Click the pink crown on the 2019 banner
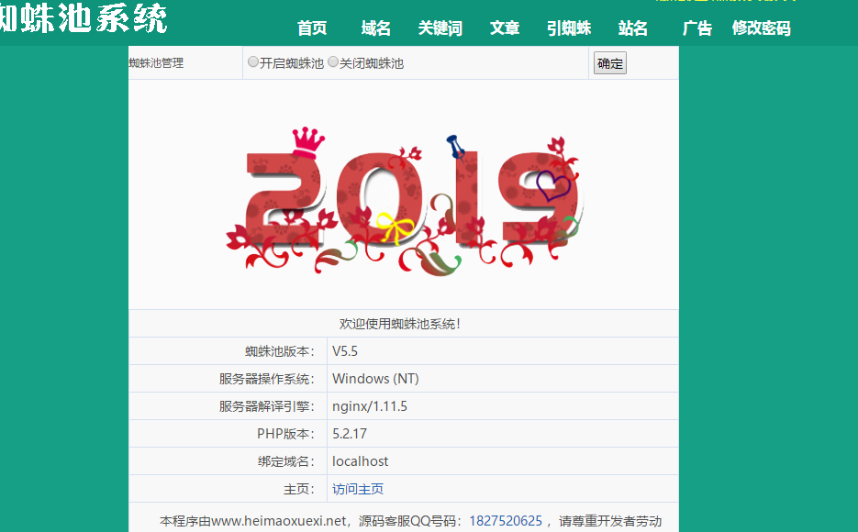 [309, 142]
